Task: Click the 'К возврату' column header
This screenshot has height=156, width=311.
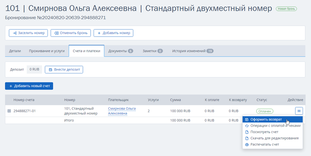Action: (x=238, y=100)
